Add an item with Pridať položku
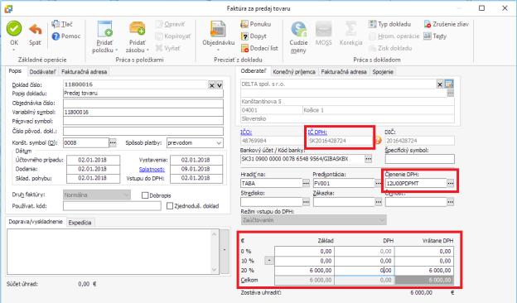 pos(105,36)
